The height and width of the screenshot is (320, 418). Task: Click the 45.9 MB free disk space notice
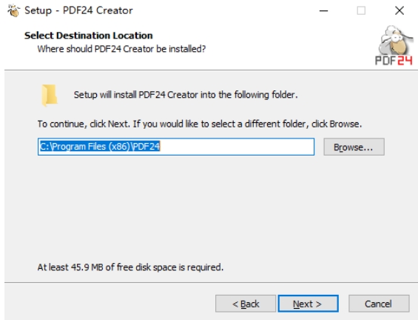[130, 267]
